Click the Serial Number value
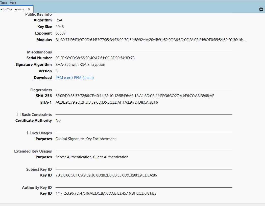 (x=95, y=58)
